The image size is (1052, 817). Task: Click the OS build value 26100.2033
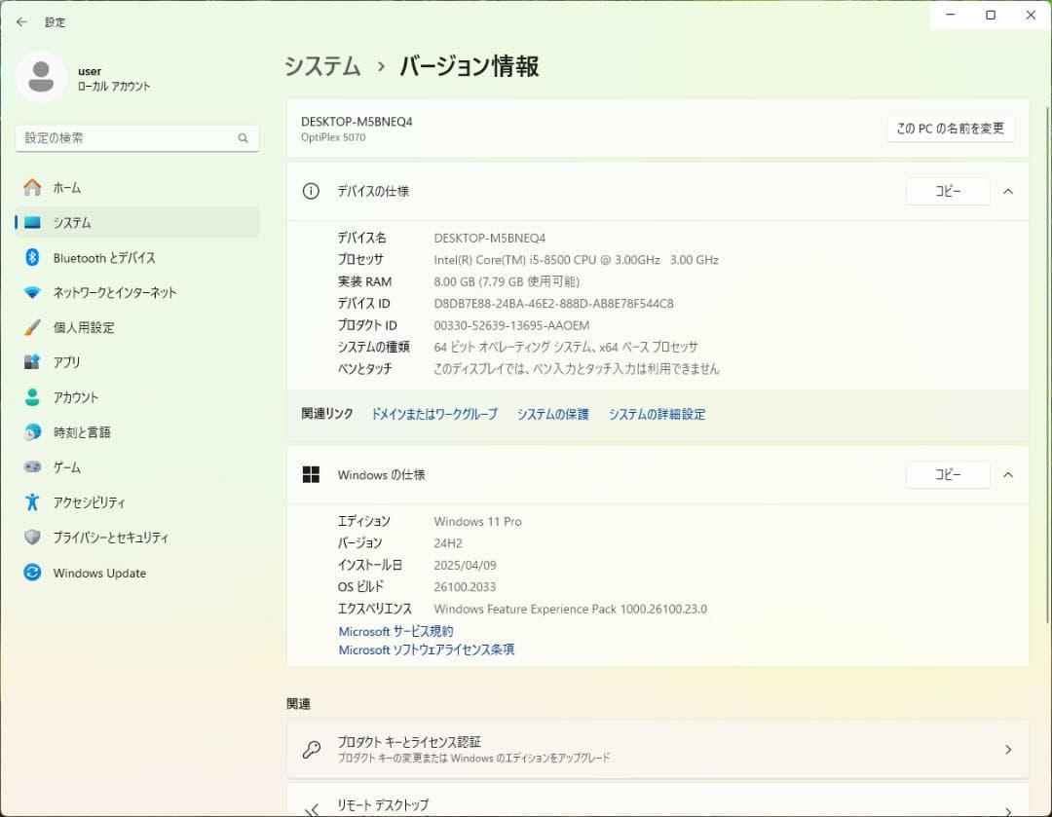[465, 587]
